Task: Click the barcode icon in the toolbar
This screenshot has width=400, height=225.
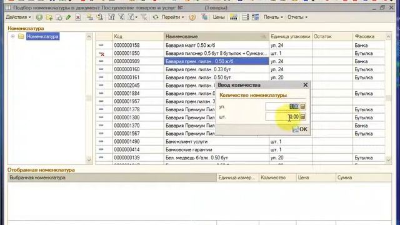Action: pos(233,17)
